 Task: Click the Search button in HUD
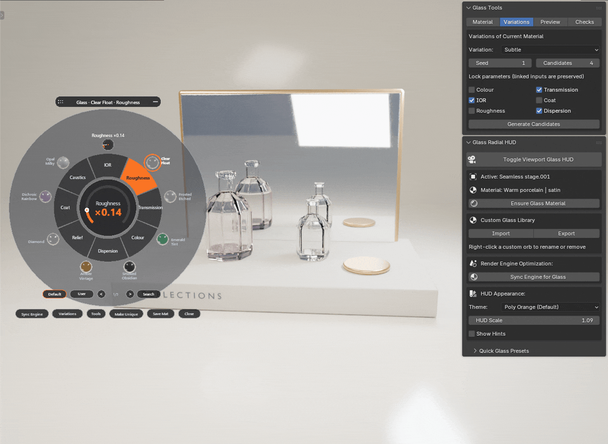(148, 294)
